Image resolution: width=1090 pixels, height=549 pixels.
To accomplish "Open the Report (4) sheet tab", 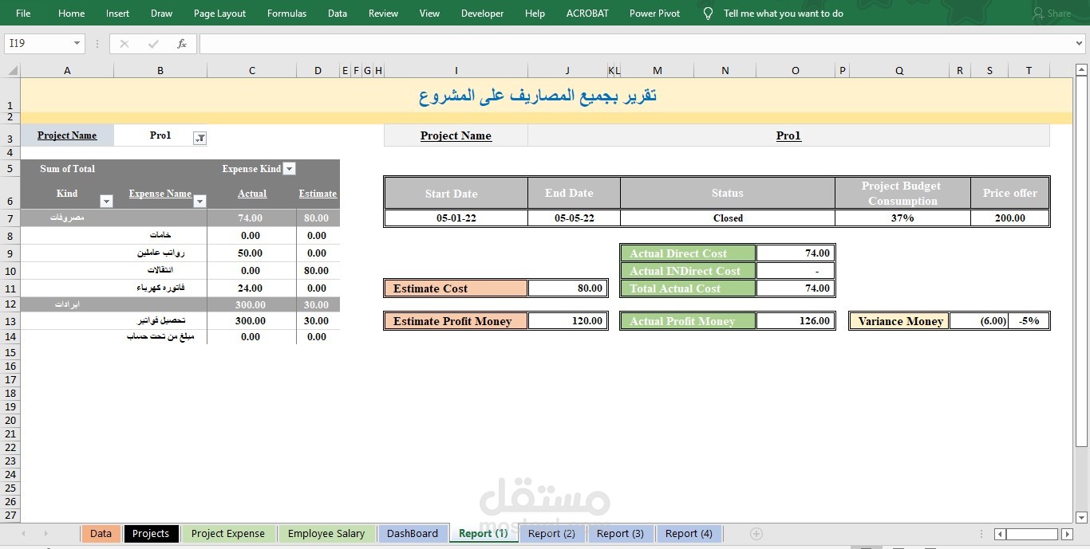I will tap(688, 533).
